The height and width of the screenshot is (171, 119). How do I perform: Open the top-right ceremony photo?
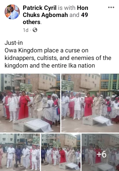90,103
